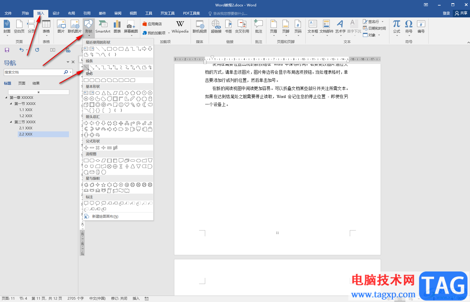Viewport: 470px width, 302px height.
Task: Insert a comment using 批注
Action: (258, 26)
